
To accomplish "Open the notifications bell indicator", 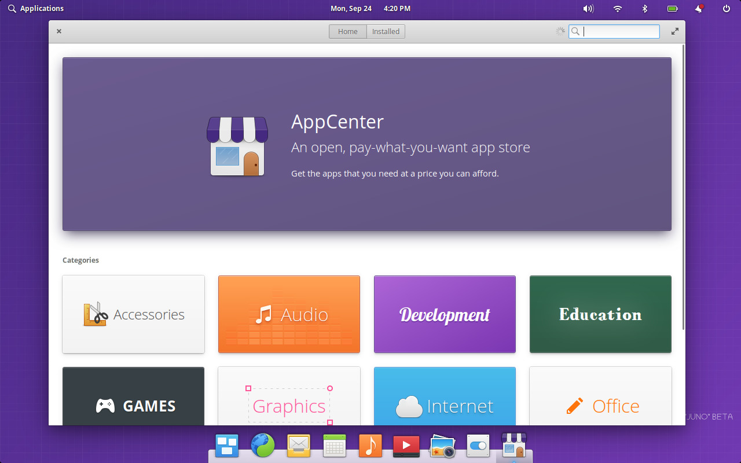I will click(x=699, y=9).
